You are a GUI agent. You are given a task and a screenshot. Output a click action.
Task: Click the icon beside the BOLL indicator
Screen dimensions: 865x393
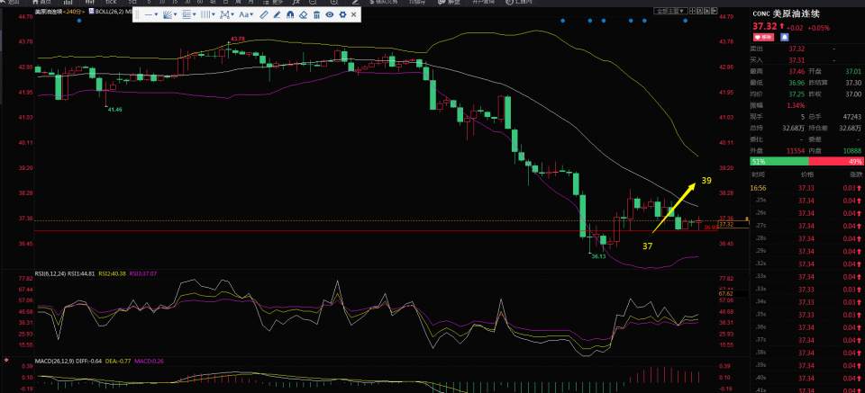point(91,11)
